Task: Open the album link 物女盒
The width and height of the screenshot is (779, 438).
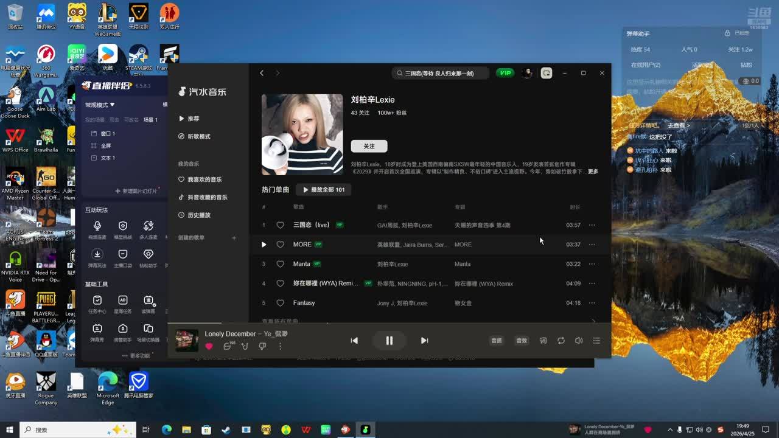Action: 463,303
